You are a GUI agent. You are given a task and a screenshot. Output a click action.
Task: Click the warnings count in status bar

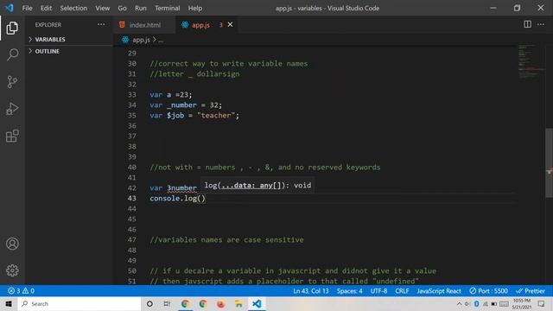(x=29, y=291)
